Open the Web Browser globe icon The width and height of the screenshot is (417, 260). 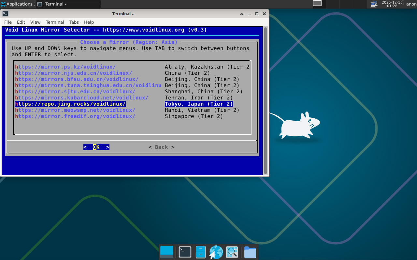[216, 252]
